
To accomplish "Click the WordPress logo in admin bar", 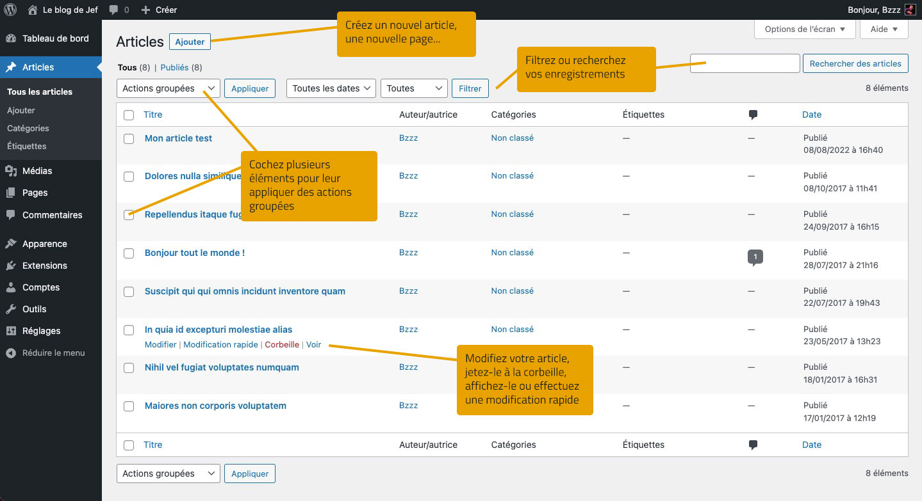I will point(10,10).
